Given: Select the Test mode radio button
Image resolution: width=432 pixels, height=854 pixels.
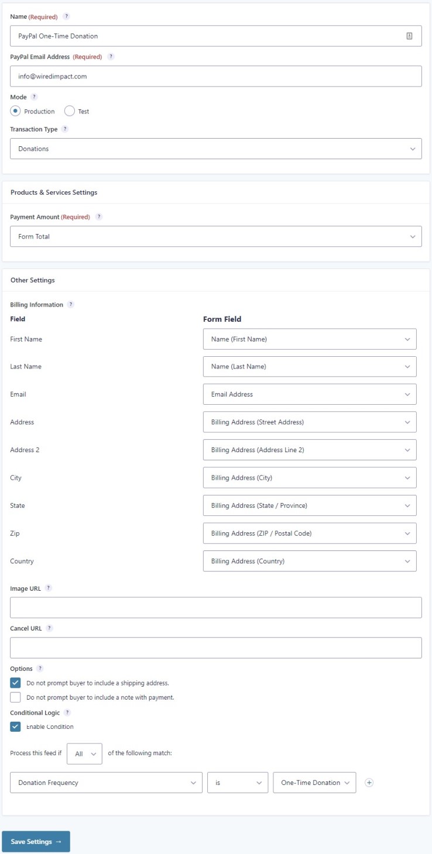Looking at the screenshot, I should (x=70, y=111).
